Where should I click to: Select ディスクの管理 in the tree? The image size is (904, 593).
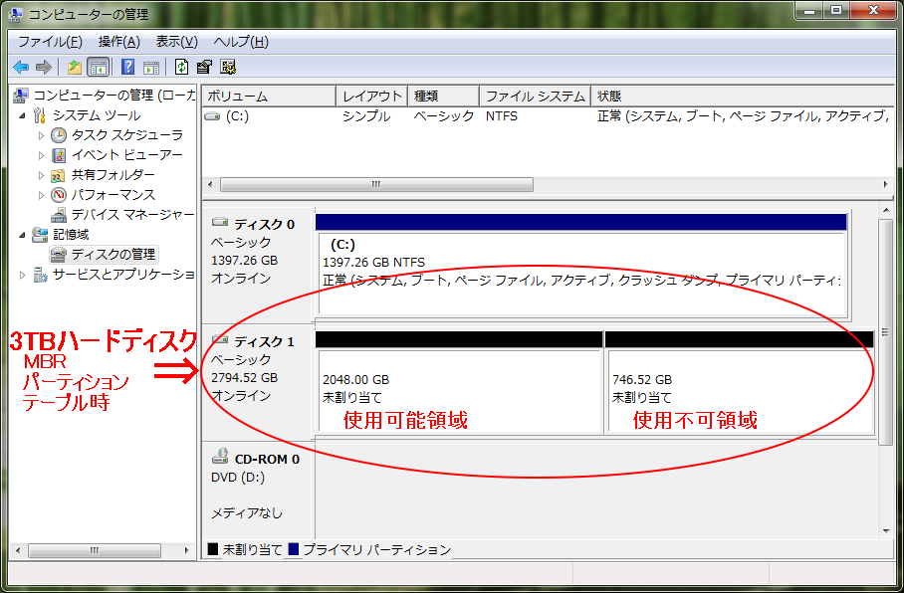coord(113,255)
